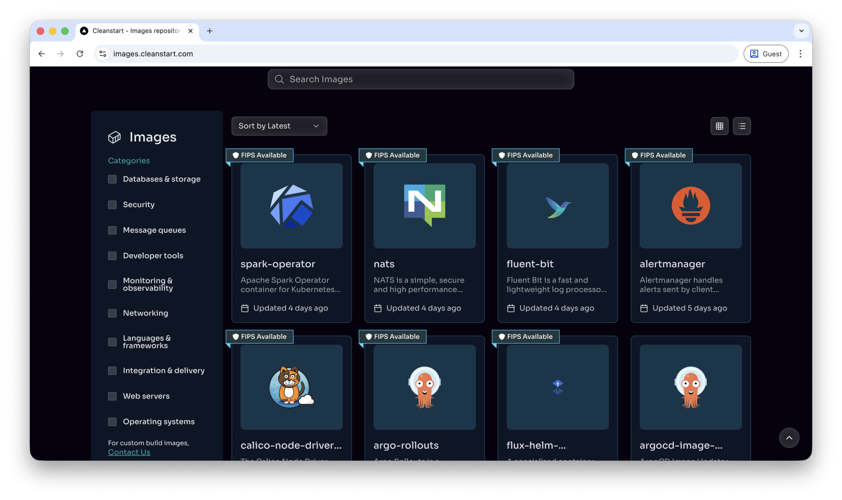The height and width of the screenshot is (500, 842).
Task: Click the FIPS Available badge on nats
Action: 393,155
